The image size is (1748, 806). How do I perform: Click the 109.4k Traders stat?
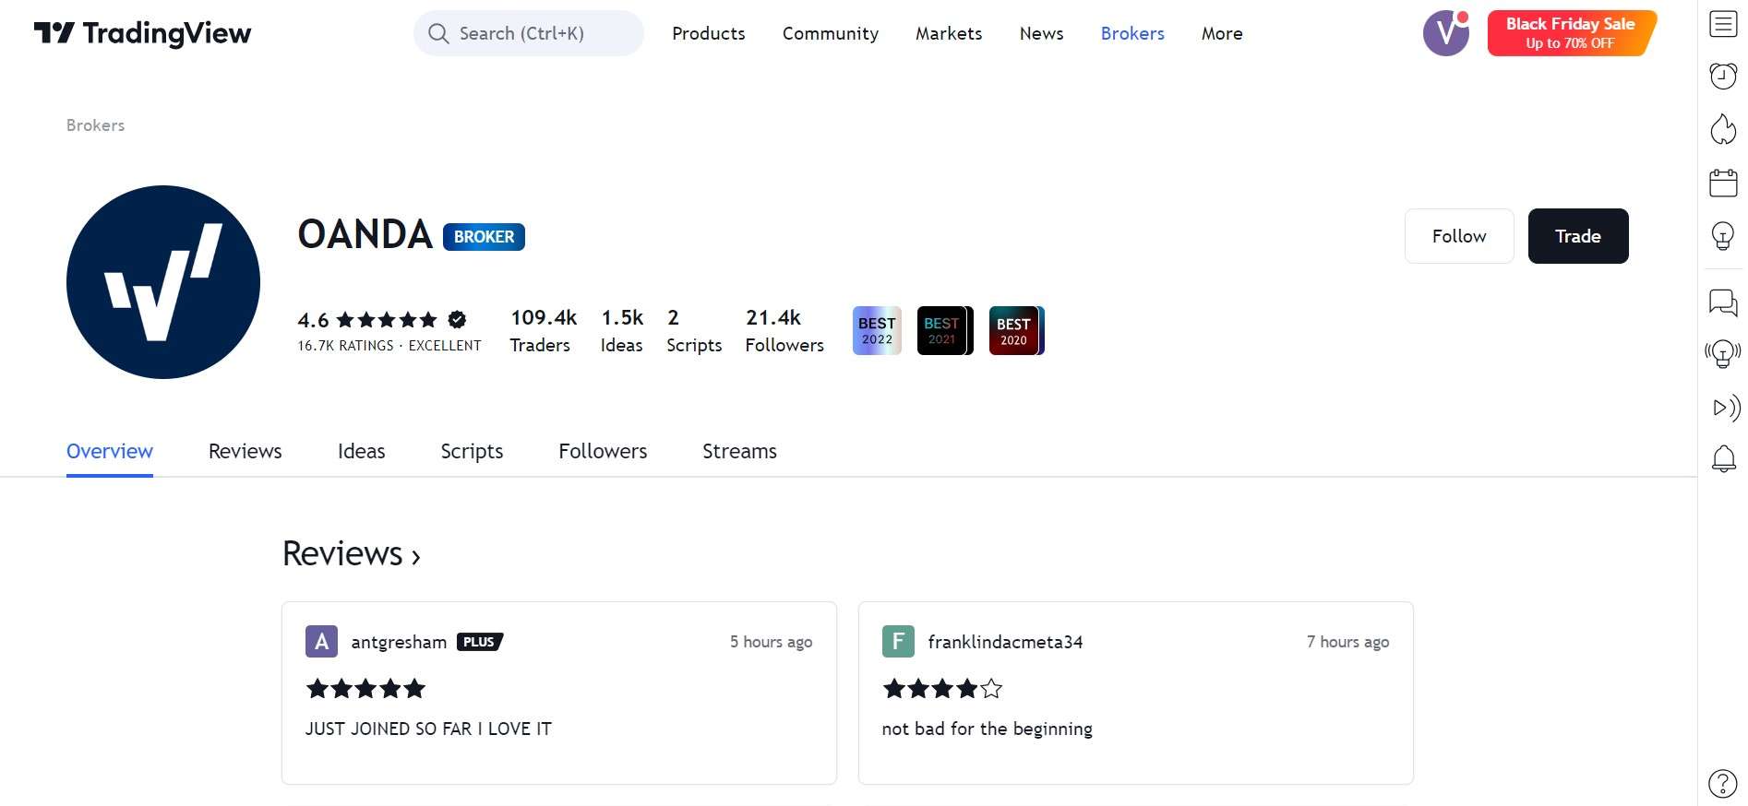544,330
